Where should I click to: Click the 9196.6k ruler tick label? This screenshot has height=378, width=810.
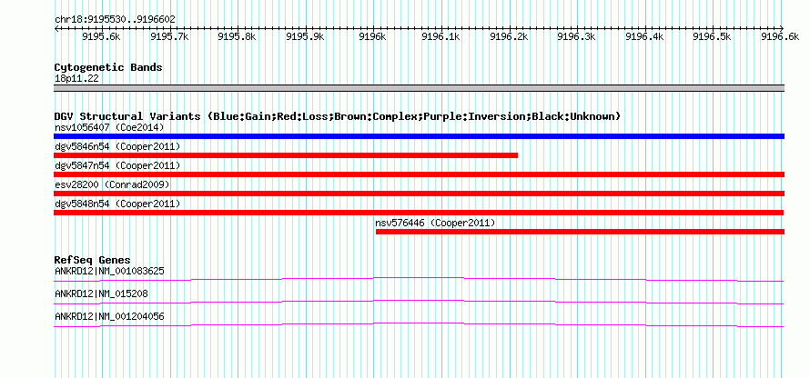[x=780, y=36]
